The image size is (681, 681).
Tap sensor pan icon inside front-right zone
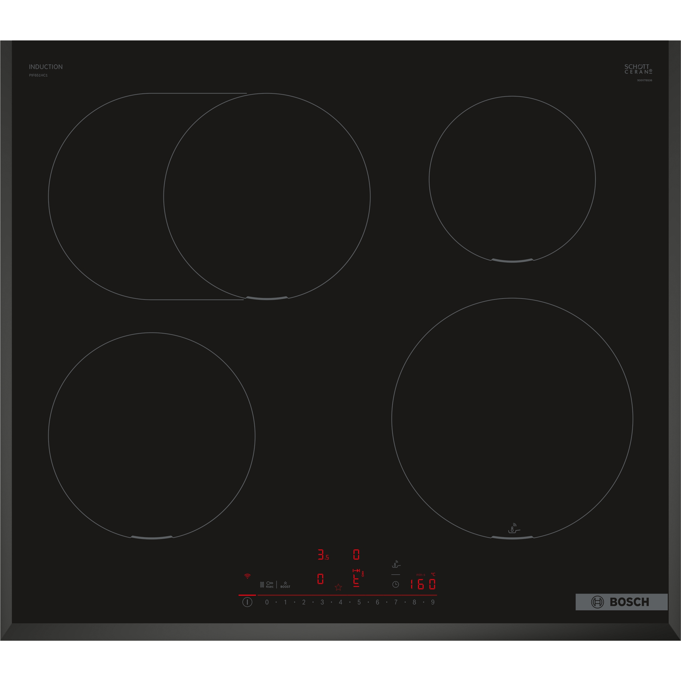pos(514,528)
